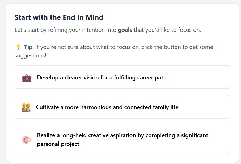
Task: Click the bold word 'goals'
Action: click(x=125, y=30)
